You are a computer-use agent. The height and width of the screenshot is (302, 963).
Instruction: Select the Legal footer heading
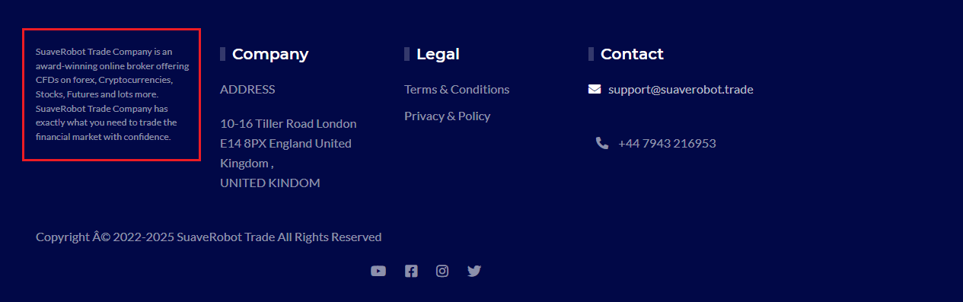(438, 54)
